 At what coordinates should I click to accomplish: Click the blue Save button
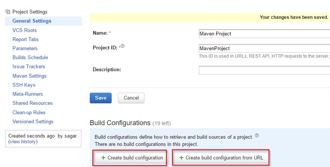pos(101,98)
